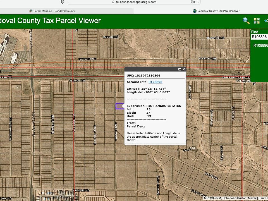Image resolution: width=268 pixels, height=201 pixels.
Task: Reload the page from address bar
Action: [198, 2]
